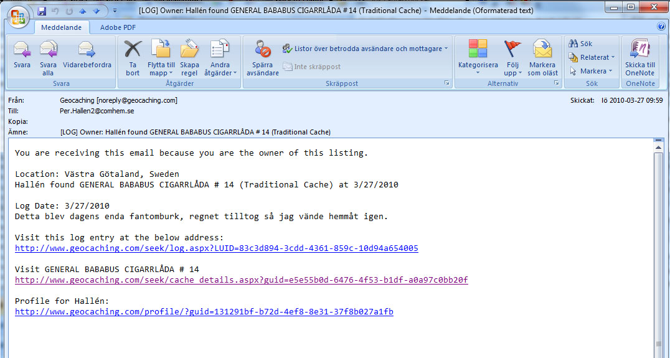
Task: Open the log.aspx log entry link
Action: [x=216, y=248]
